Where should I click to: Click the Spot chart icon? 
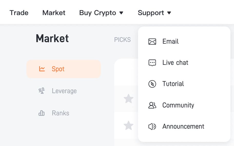pyautogui.click(x=42, y=69)
